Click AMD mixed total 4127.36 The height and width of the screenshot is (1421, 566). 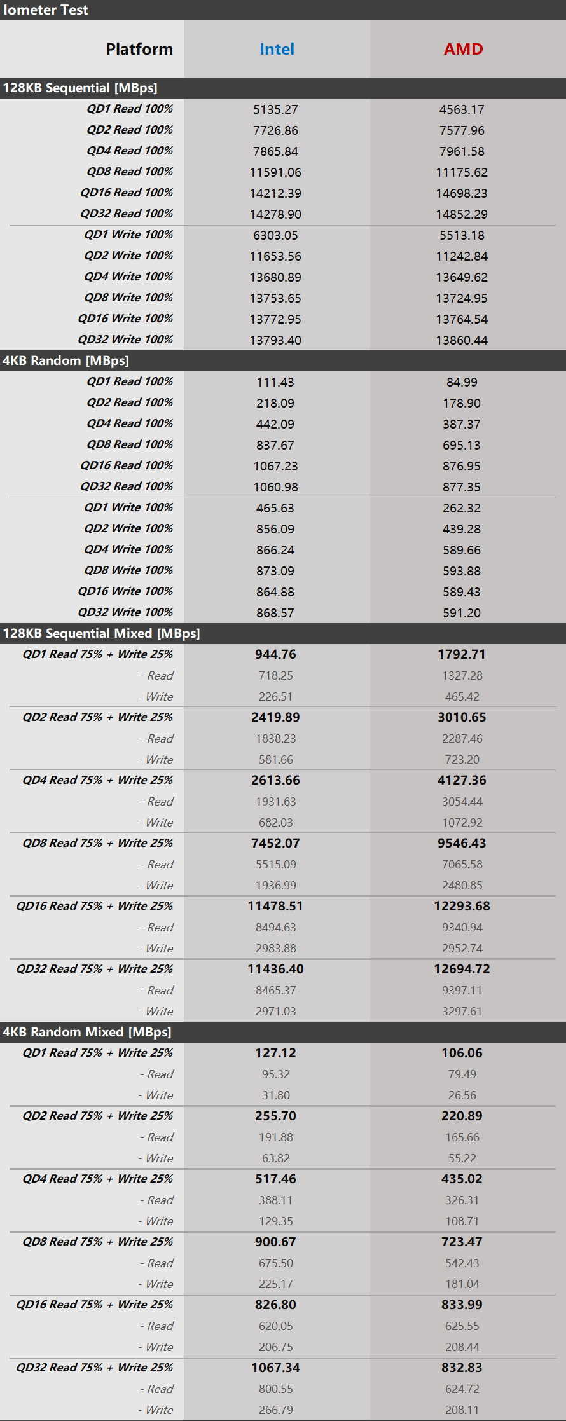pos(462,780)
